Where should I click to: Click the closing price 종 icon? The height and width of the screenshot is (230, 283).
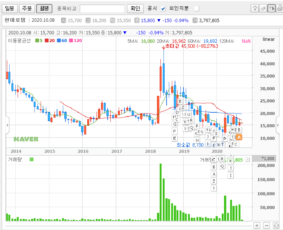coord(137,20)
